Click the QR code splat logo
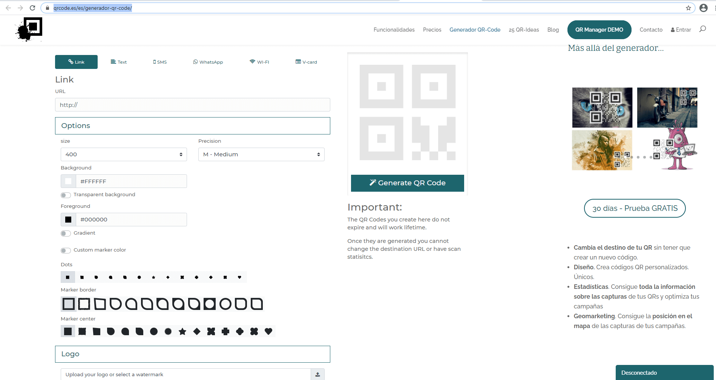The width and height of the screenshot is (716, 380). 29,29
